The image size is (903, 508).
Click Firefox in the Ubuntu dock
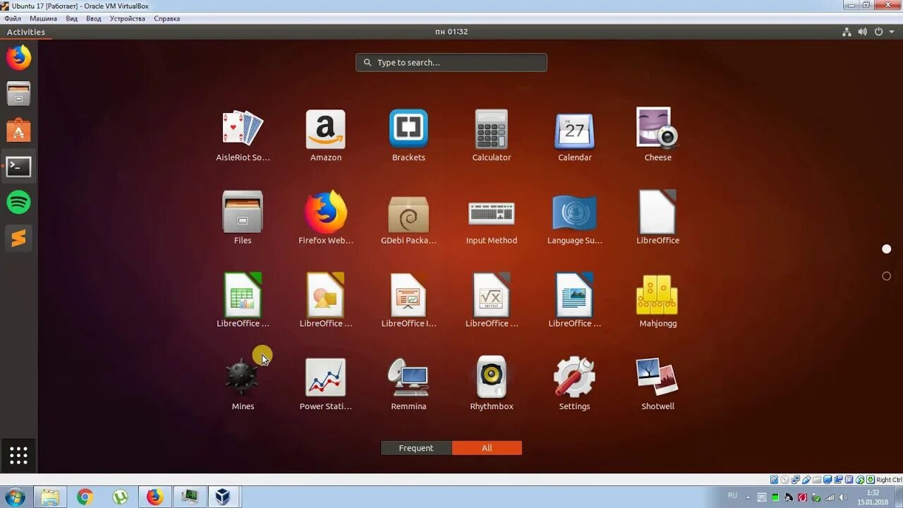(x=19, y=57)
